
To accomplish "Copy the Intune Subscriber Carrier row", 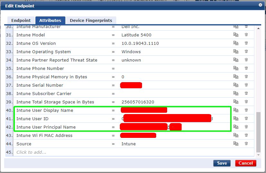I will [236, 93].
